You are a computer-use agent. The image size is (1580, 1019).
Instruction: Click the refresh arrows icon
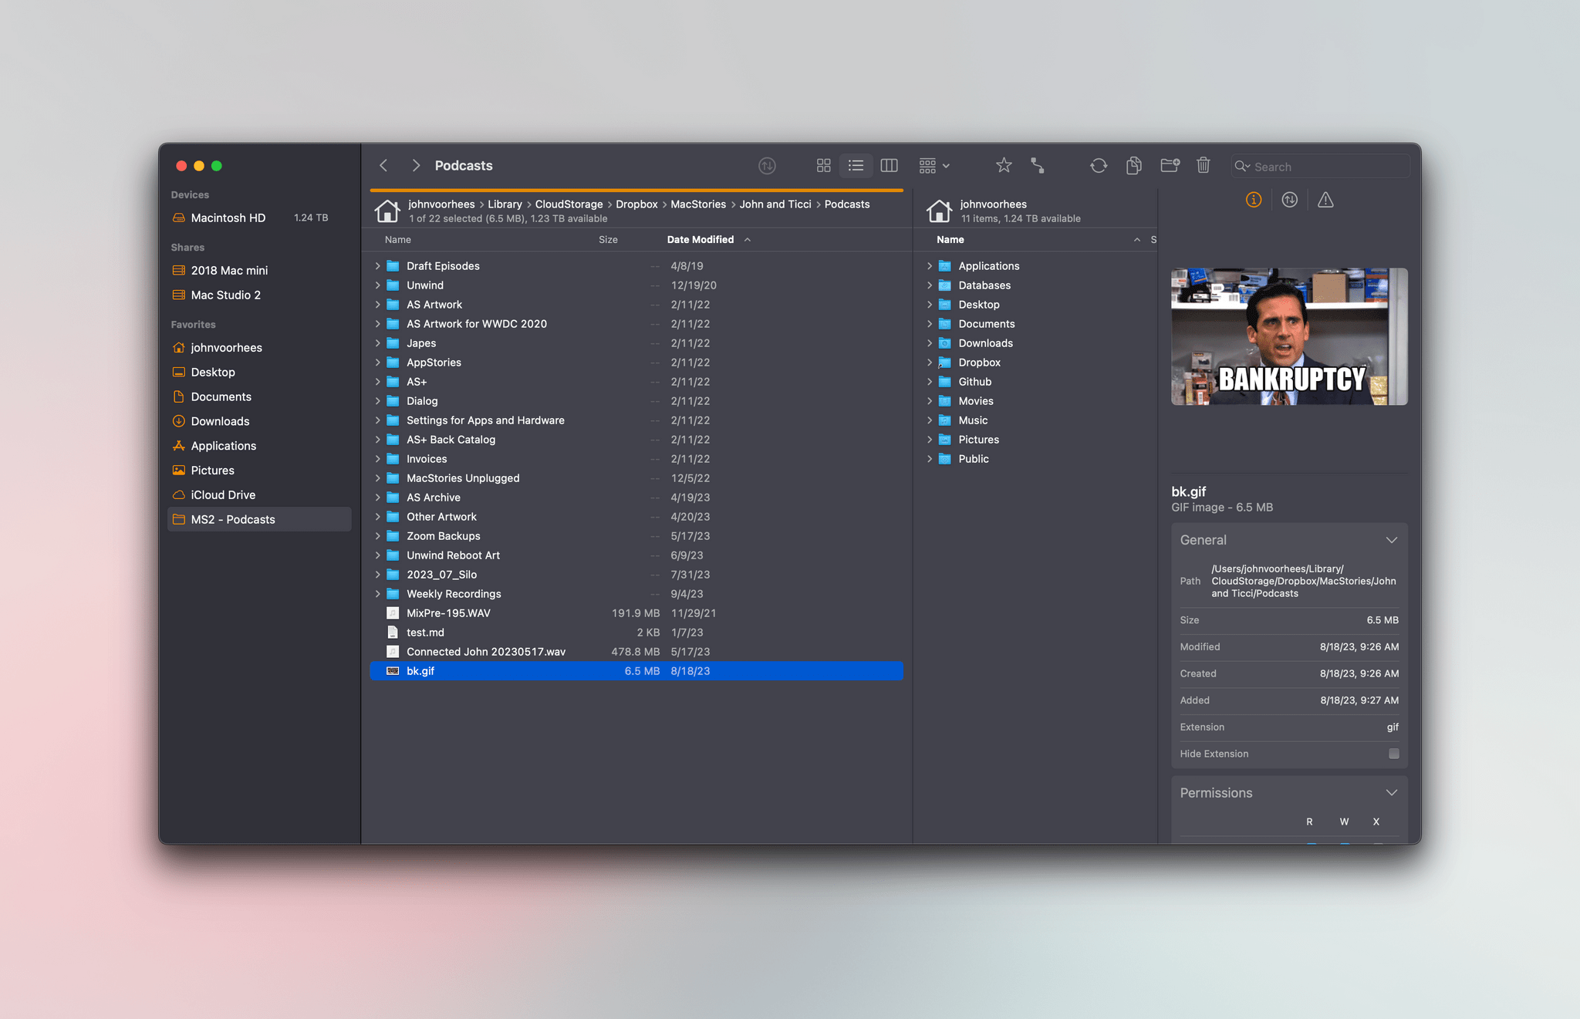coord(1099,165)
